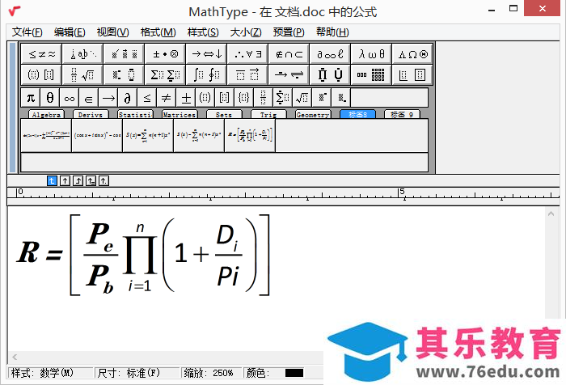Select the left-aligned tab stop button

(x=52, y=180)
